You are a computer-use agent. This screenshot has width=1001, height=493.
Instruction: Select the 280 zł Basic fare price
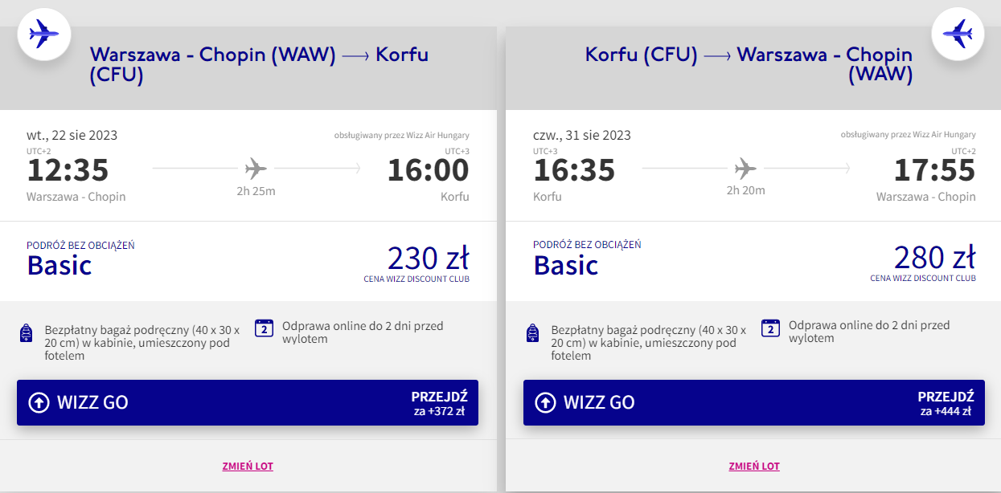[934, 259]
